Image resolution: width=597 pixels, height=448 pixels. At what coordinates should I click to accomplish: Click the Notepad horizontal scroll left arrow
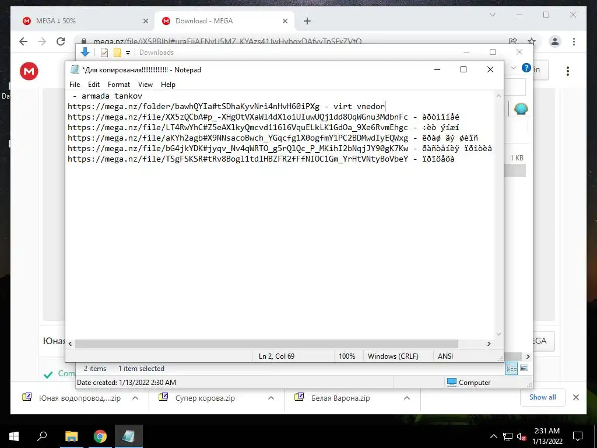pyautogui.click(x=70, y=344)
